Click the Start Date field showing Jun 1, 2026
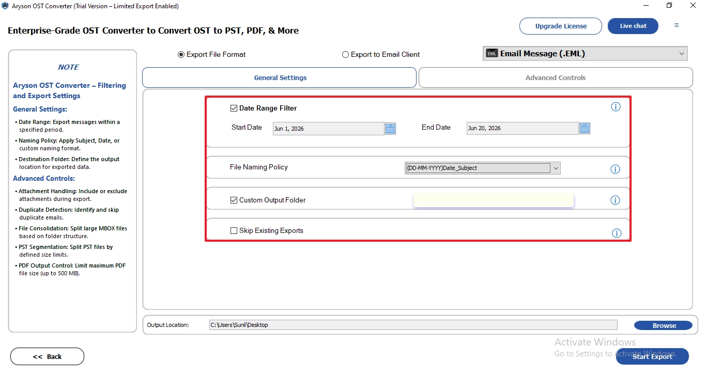 [x=328, y=129]
